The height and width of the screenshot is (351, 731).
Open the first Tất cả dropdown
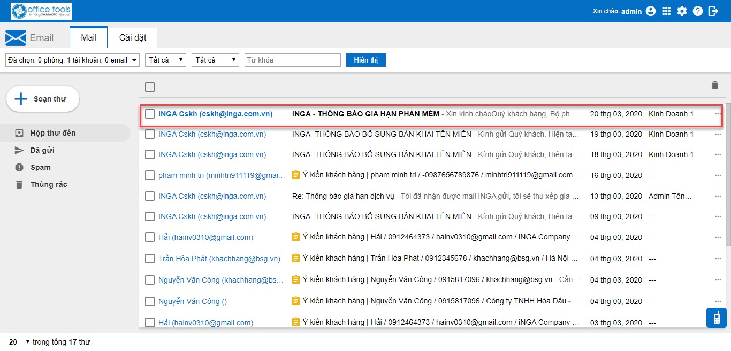coord(165,60)
